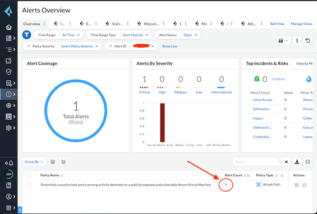Open the Home icon in the sidebar
Viewport: 317px width, 214px height.
(8, 27)
